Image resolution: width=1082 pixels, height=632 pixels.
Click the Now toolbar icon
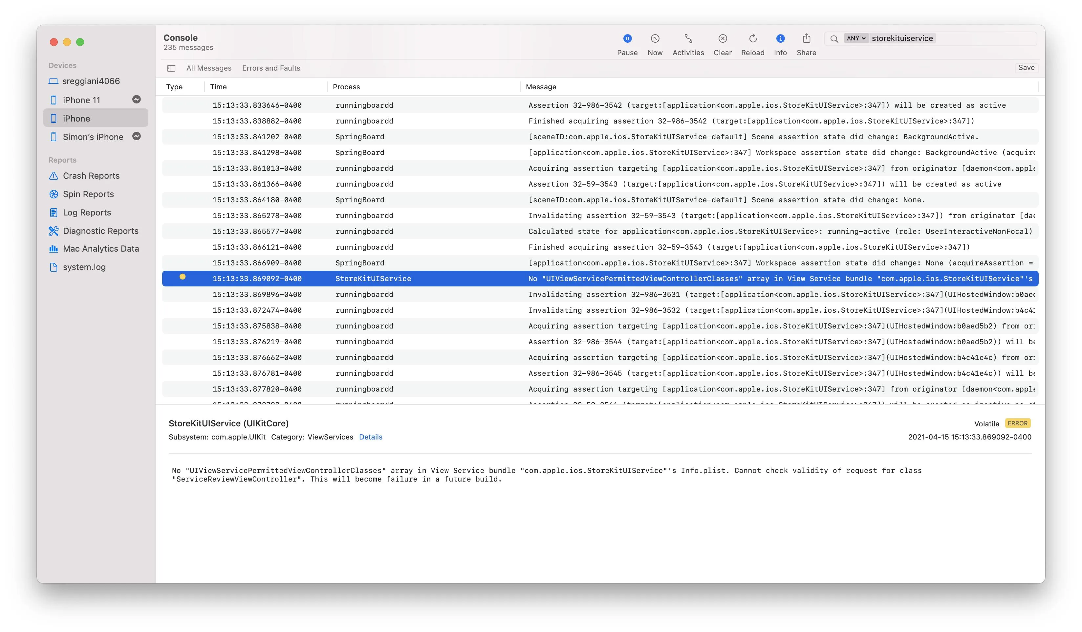(x=655, y=39)
